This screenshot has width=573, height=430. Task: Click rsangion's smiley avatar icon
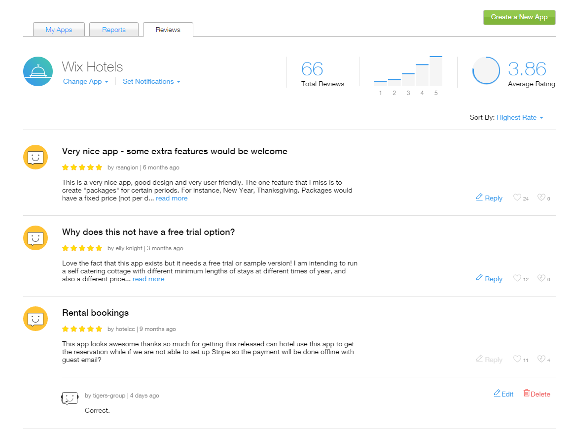(x=36, y=157)
